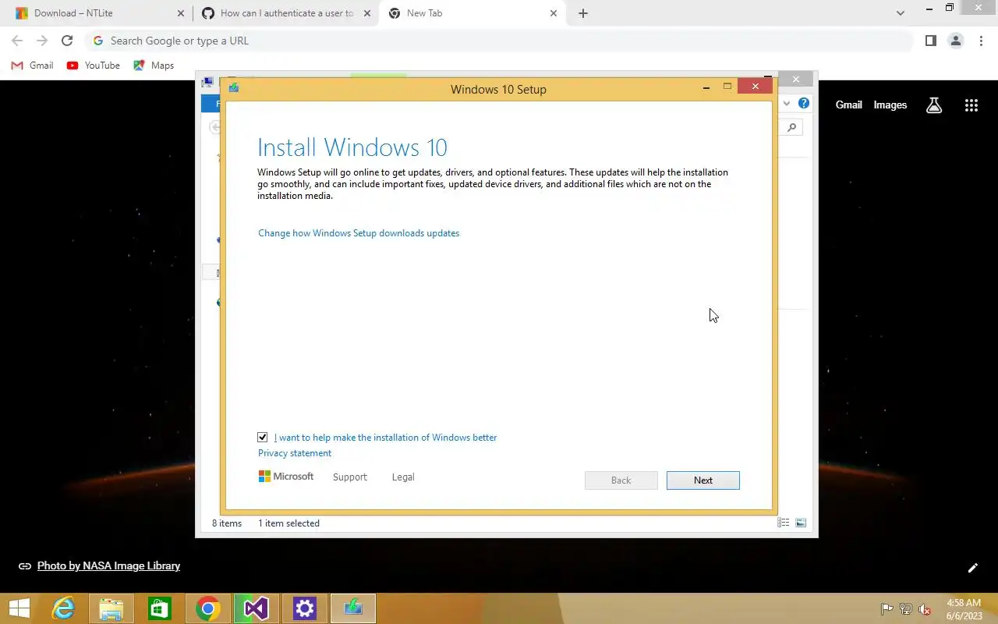This screenshot has width=998, height=624.
Task: Click the customize page pencil icon
Action: click(x=972, y=568)
